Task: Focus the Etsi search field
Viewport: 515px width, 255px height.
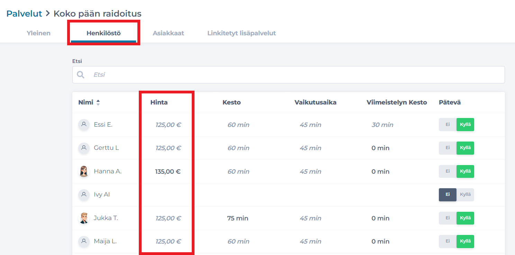Action: (289, 75)
